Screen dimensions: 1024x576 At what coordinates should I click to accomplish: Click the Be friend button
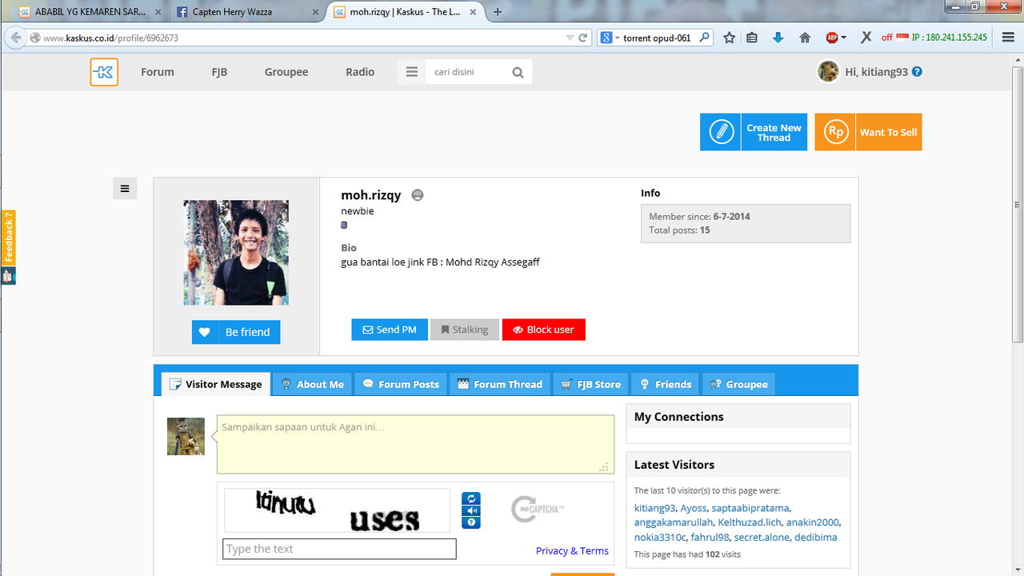236,332
